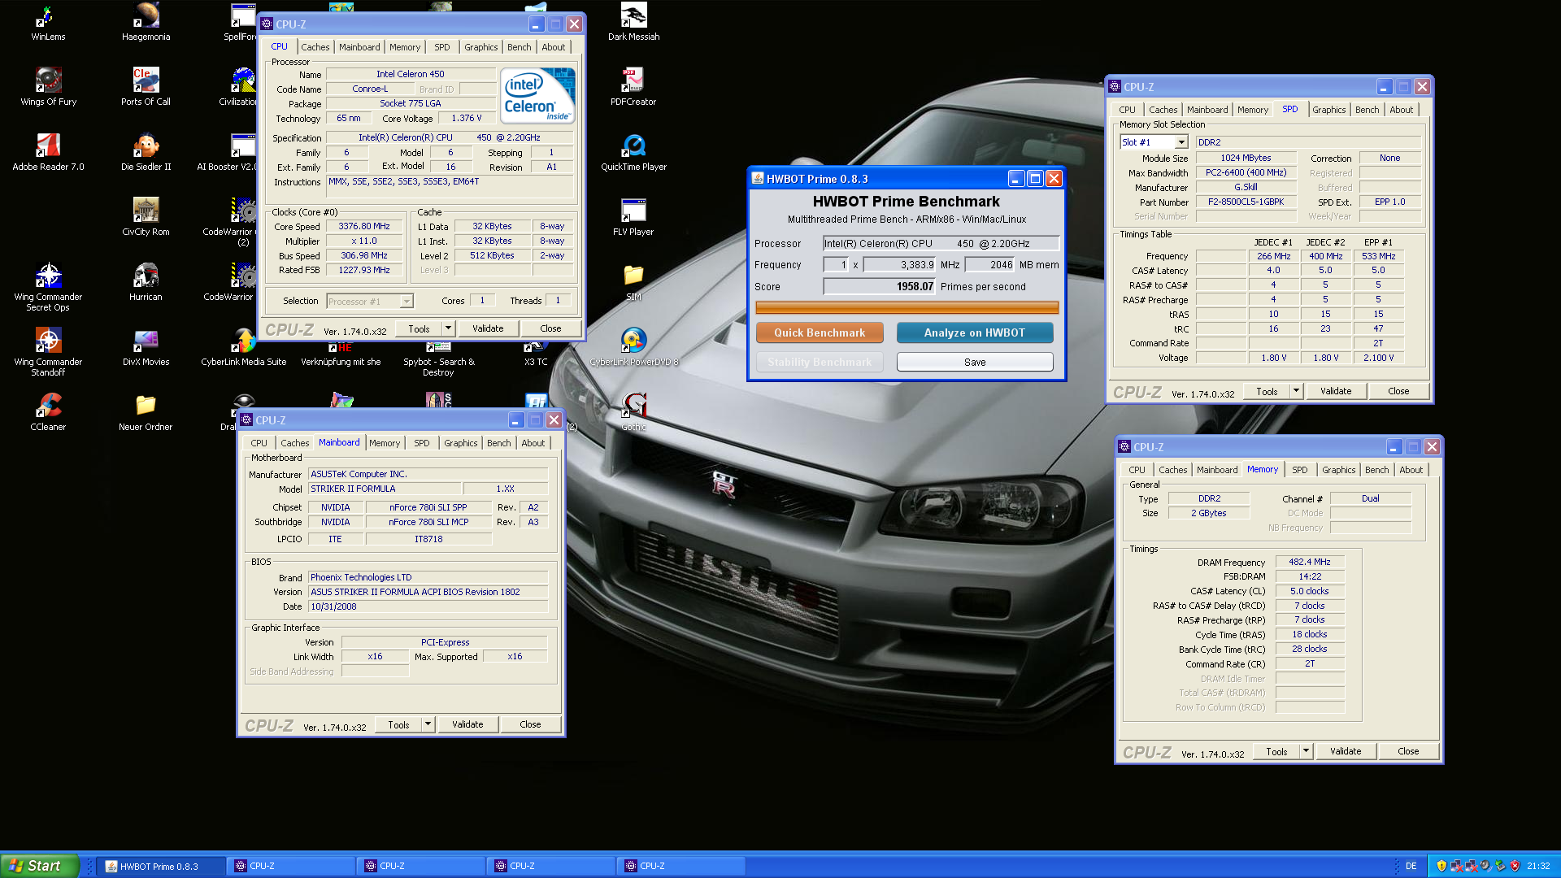Open Gothic desktop shortcut
Viewport: 1561px width, 878px height.
tap(634, 412)
